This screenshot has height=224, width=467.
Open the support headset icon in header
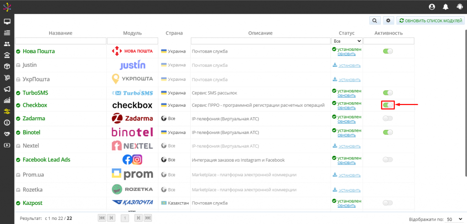coord(459,7)
